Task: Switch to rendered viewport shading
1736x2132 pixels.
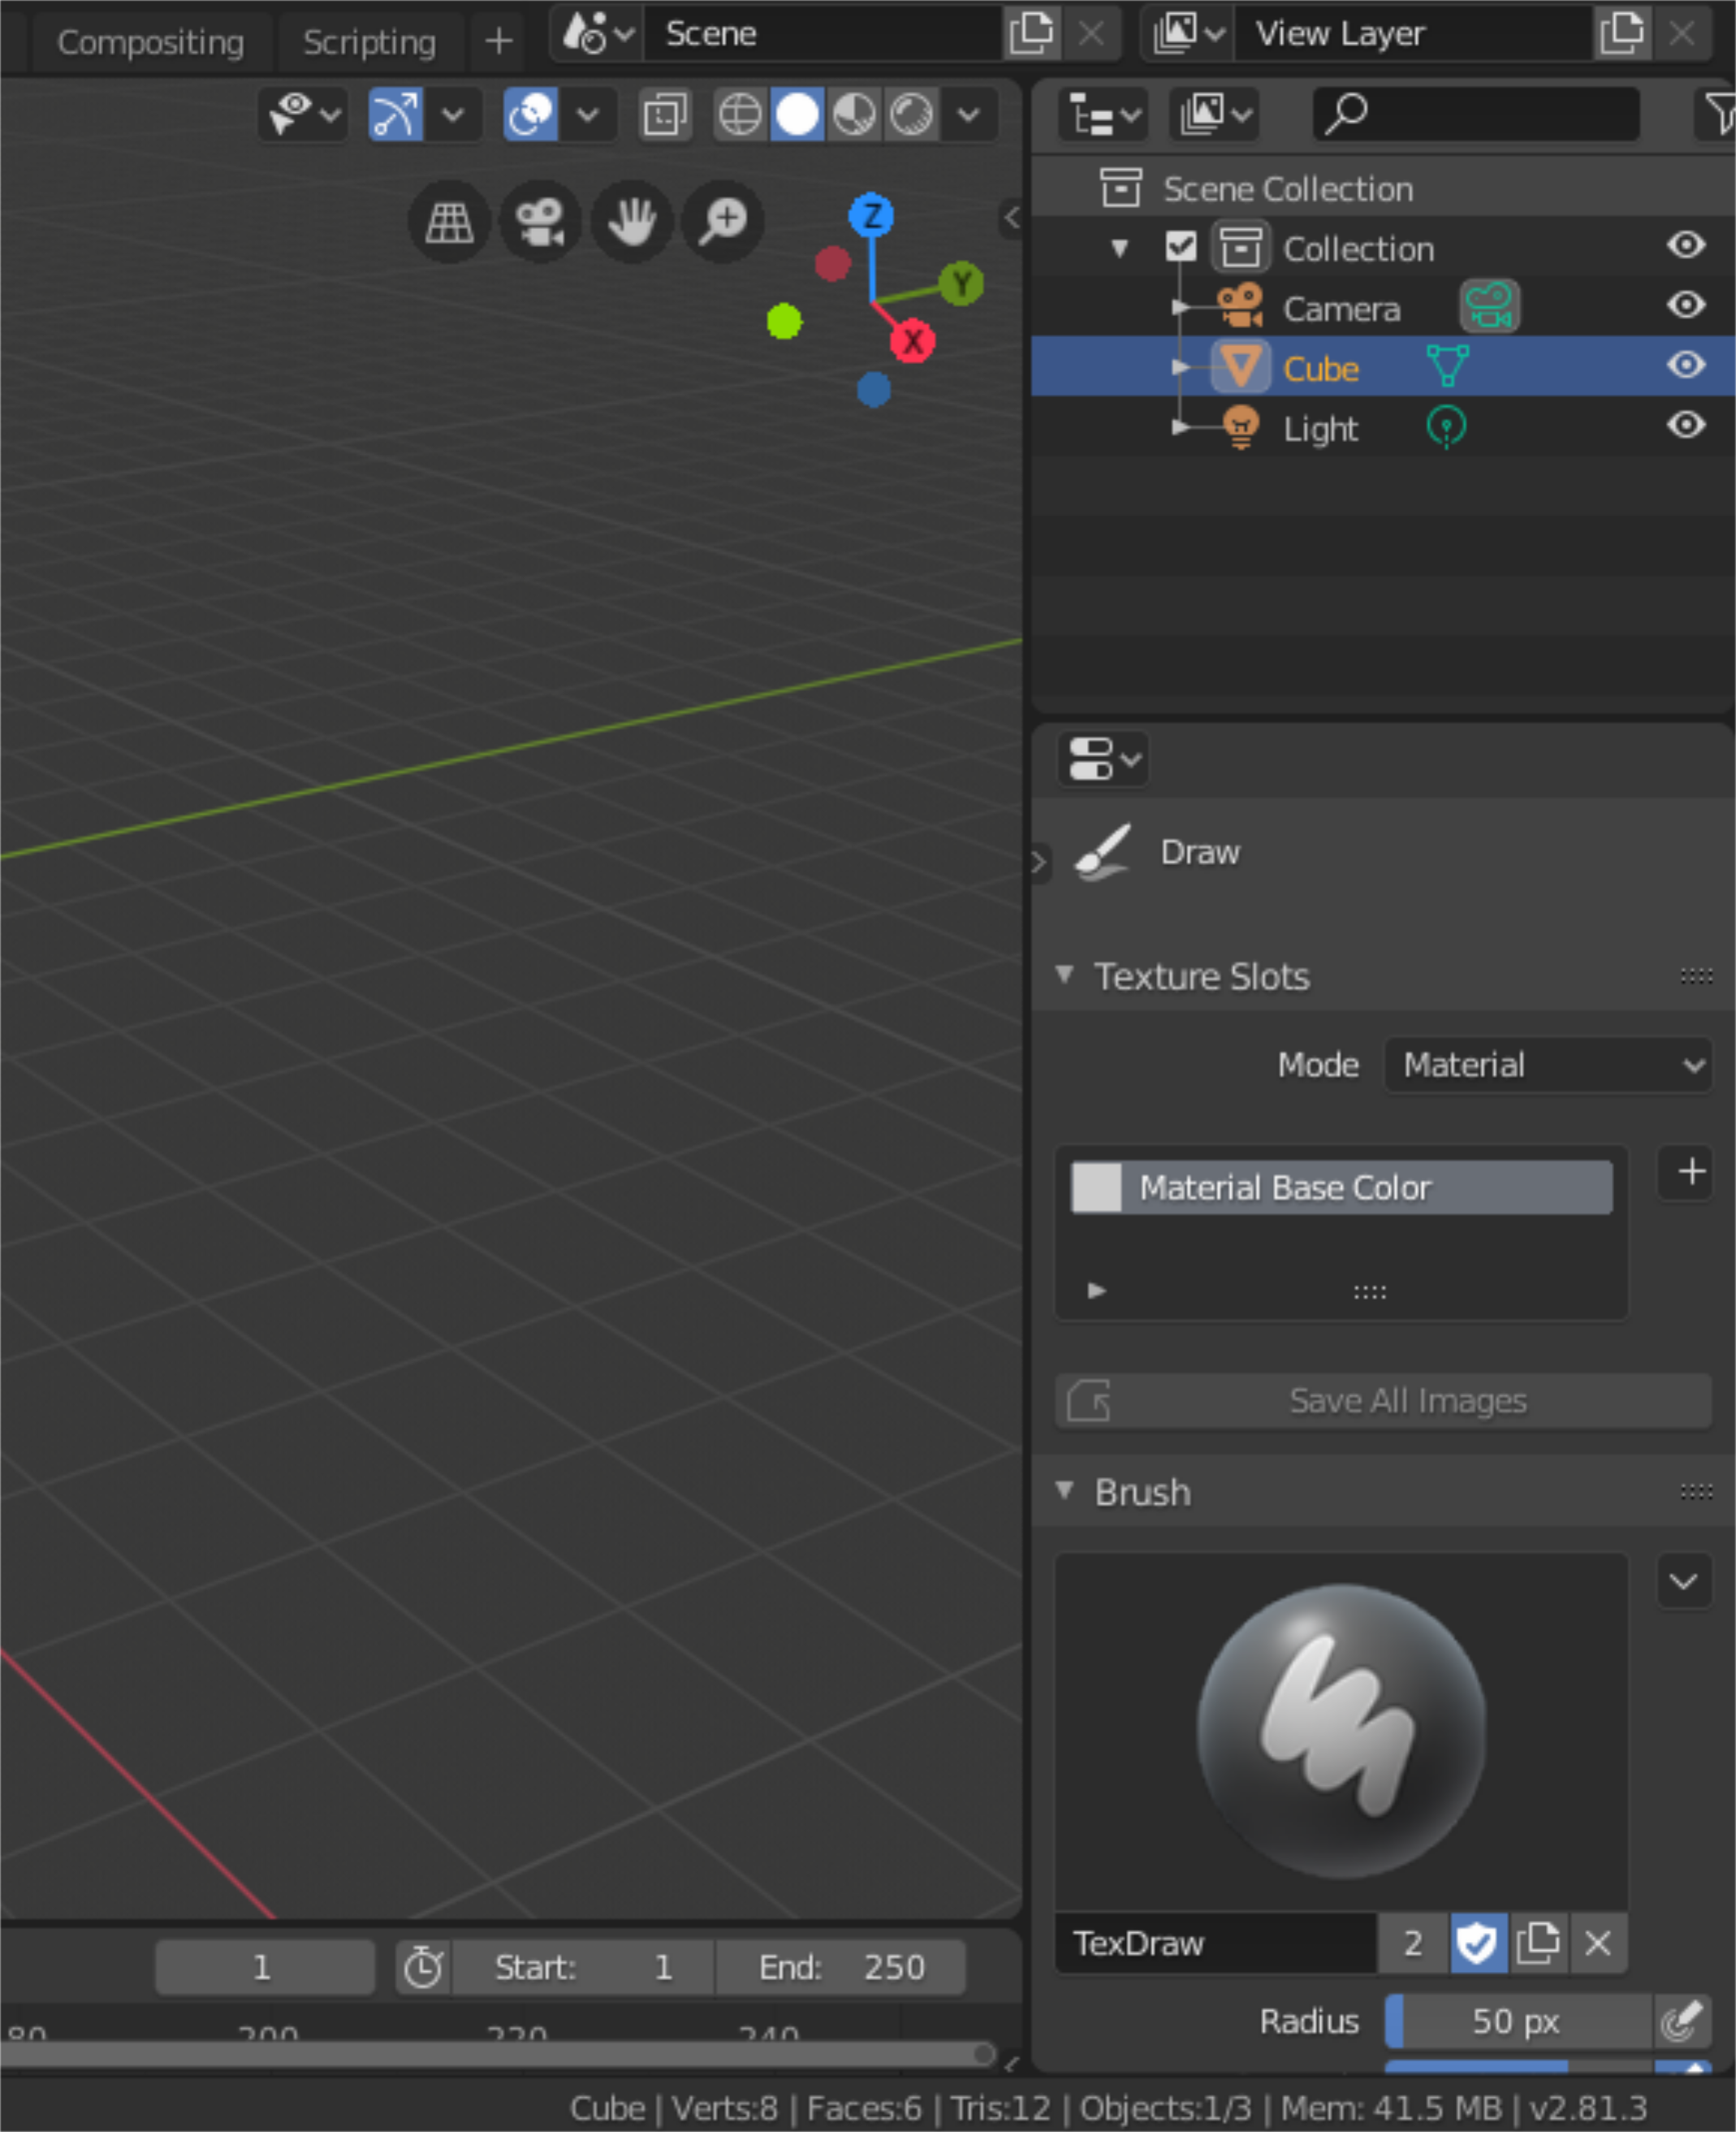Action: (911, 114)
